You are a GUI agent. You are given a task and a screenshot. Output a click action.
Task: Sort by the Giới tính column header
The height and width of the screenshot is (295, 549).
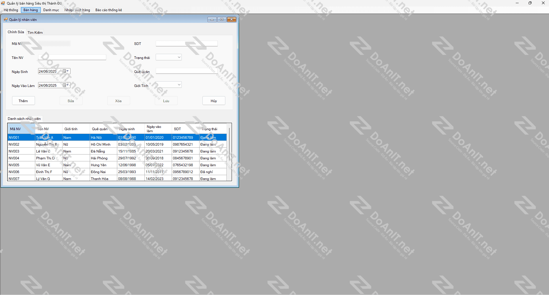click(x=76, y=129)
